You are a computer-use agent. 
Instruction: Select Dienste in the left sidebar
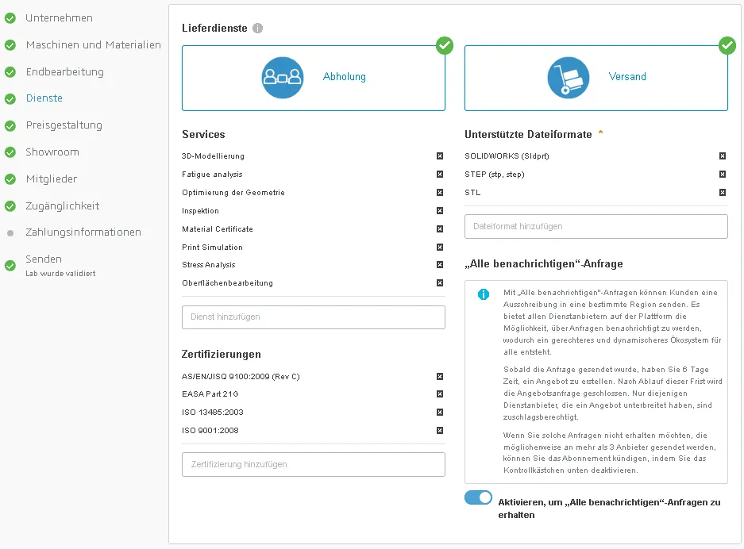[44, 98]
